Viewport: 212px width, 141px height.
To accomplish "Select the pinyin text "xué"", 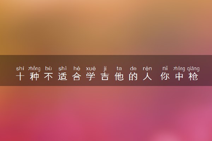I will [x=91, y=68].
